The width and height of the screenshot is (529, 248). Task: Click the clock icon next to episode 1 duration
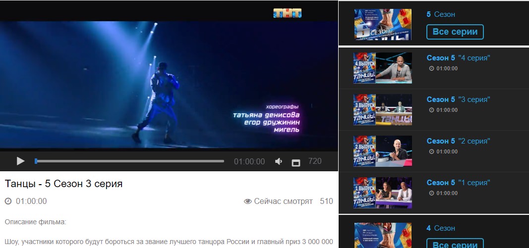click(431, 193)
